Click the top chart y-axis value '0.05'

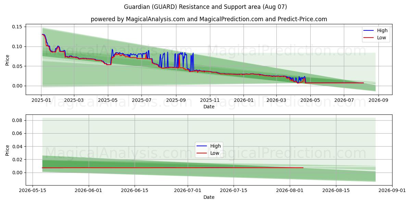(17, 66)
